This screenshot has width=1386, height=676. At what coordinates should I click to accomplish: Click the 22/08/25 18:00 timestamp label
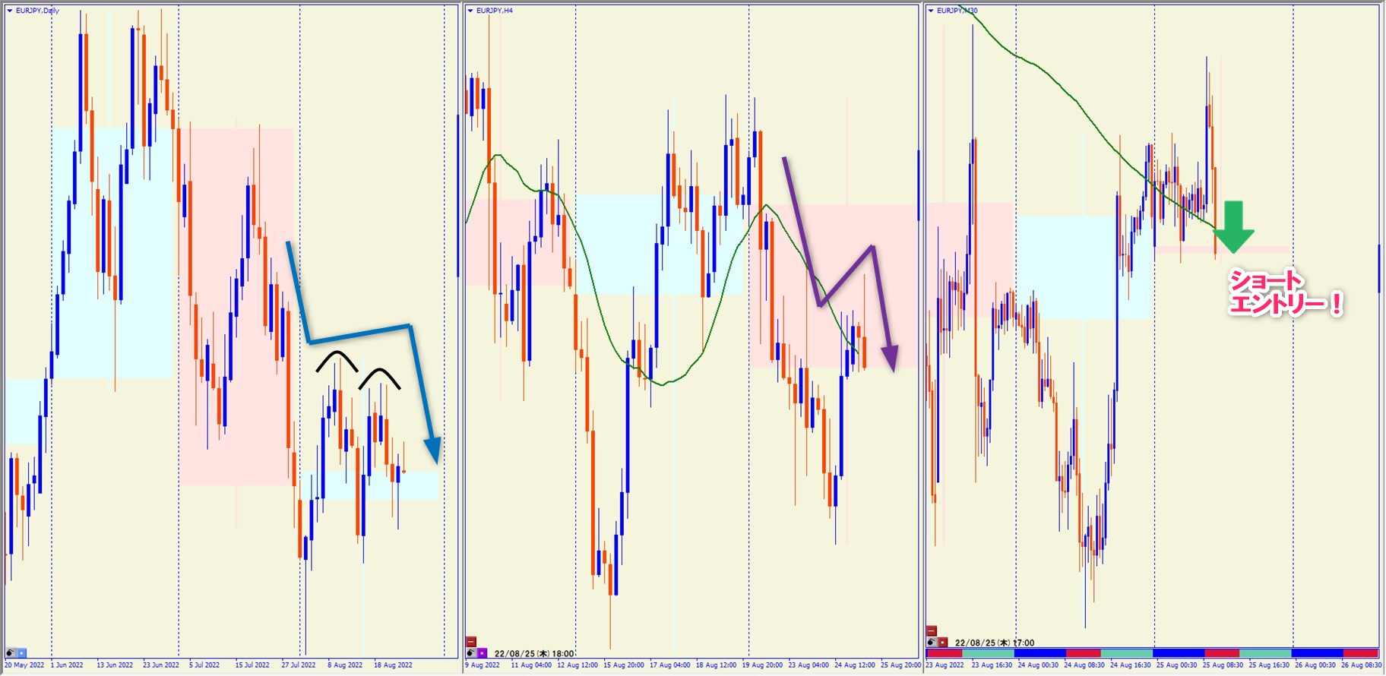[x=534, y=653]
